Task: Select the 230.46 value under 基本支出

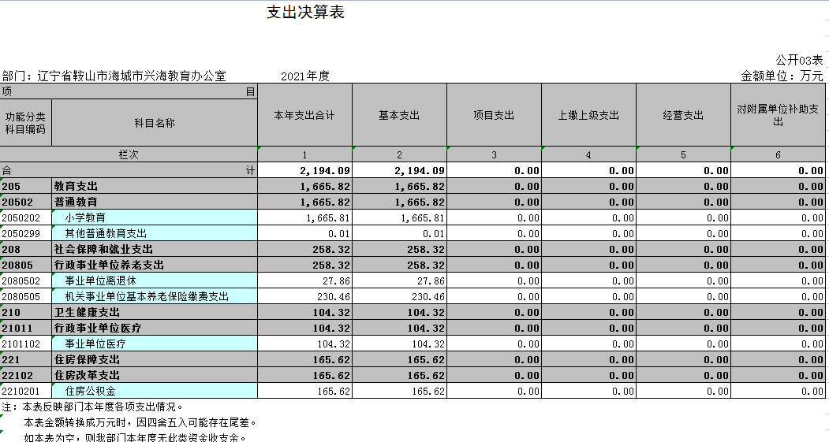Action: (399, 297)
